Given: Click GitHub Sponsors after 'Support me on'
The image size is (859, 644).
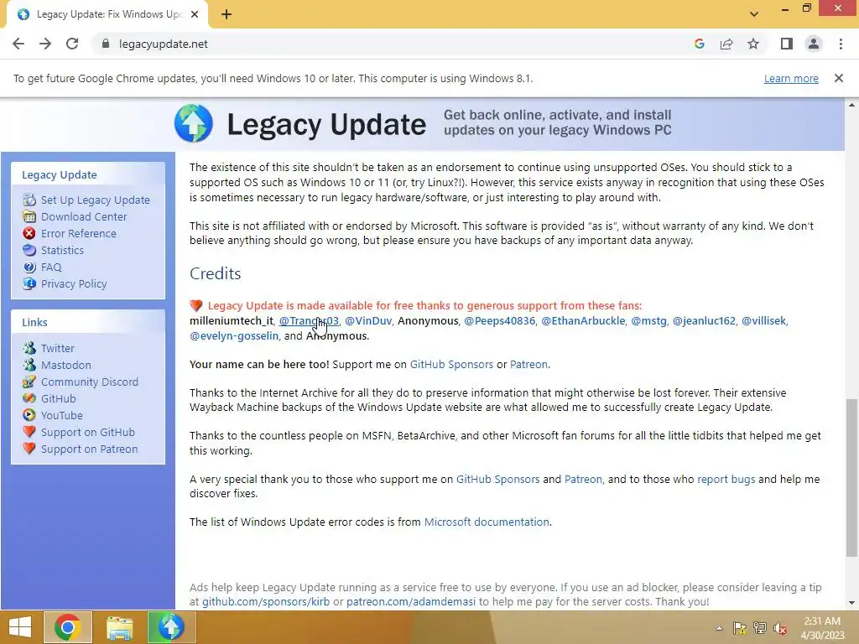Looking at the screenshot, I should click(451, 364).
